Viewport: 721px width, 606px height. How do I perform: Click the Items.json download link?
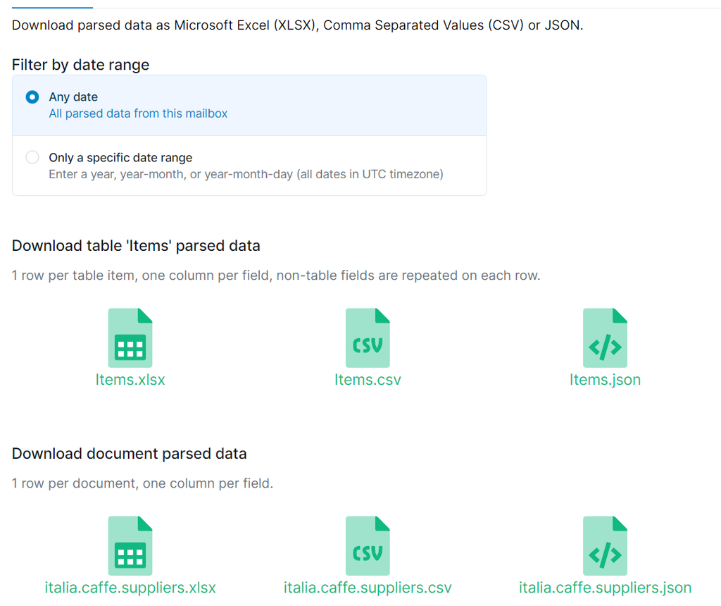(x=605, y=379)
